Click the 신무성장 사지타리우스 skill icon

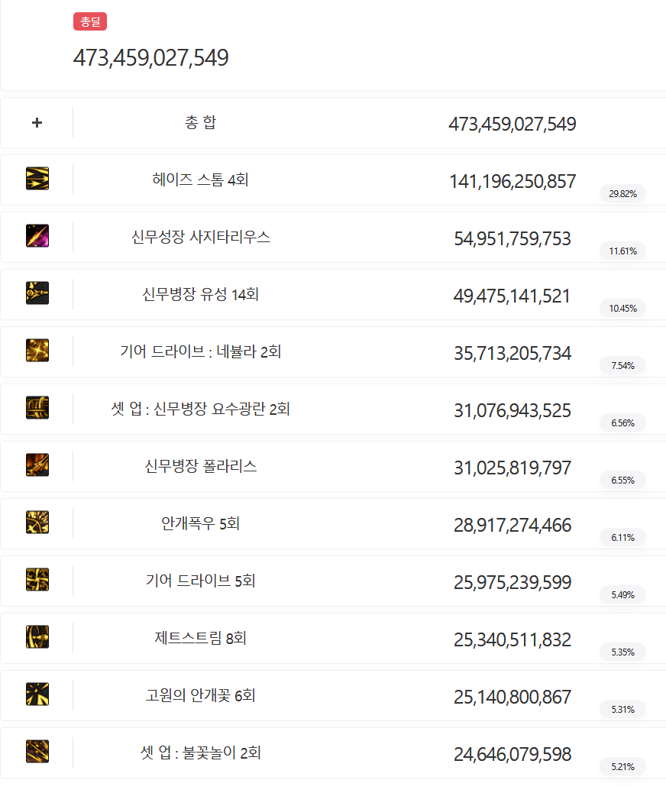(x=37, y=236)
